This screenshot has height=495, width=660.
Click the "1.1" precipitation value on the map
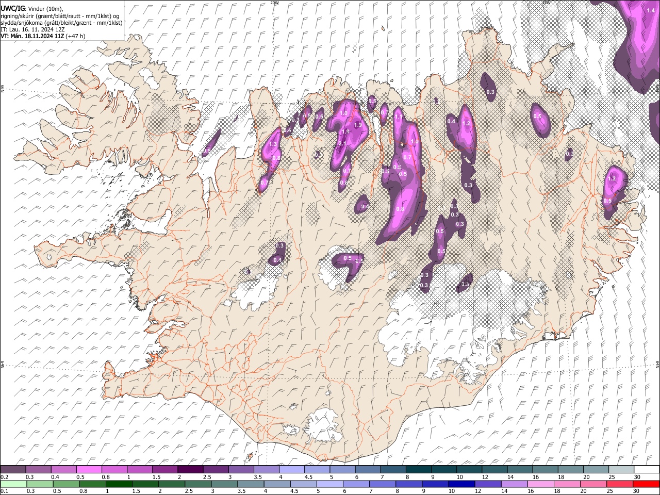pyautogui.click(x=398, y=117)
